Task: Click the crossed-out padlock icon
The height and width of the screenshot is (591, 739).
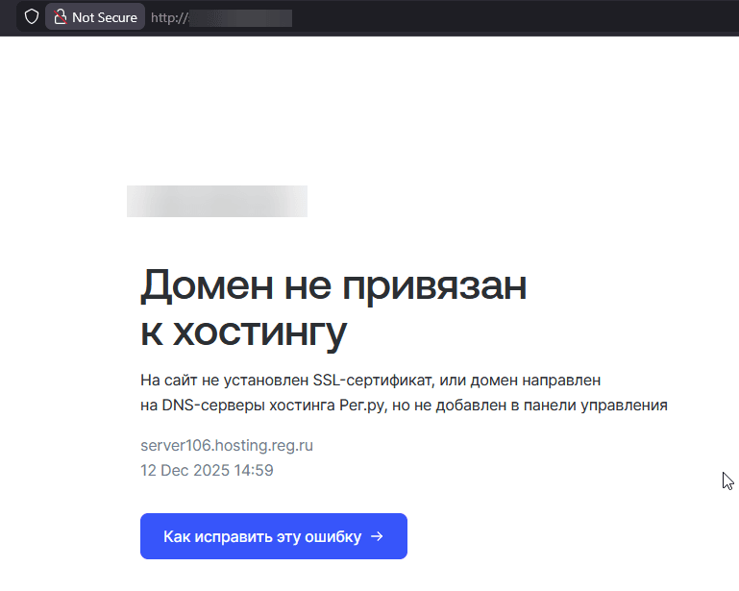Action: pos(60,17)
